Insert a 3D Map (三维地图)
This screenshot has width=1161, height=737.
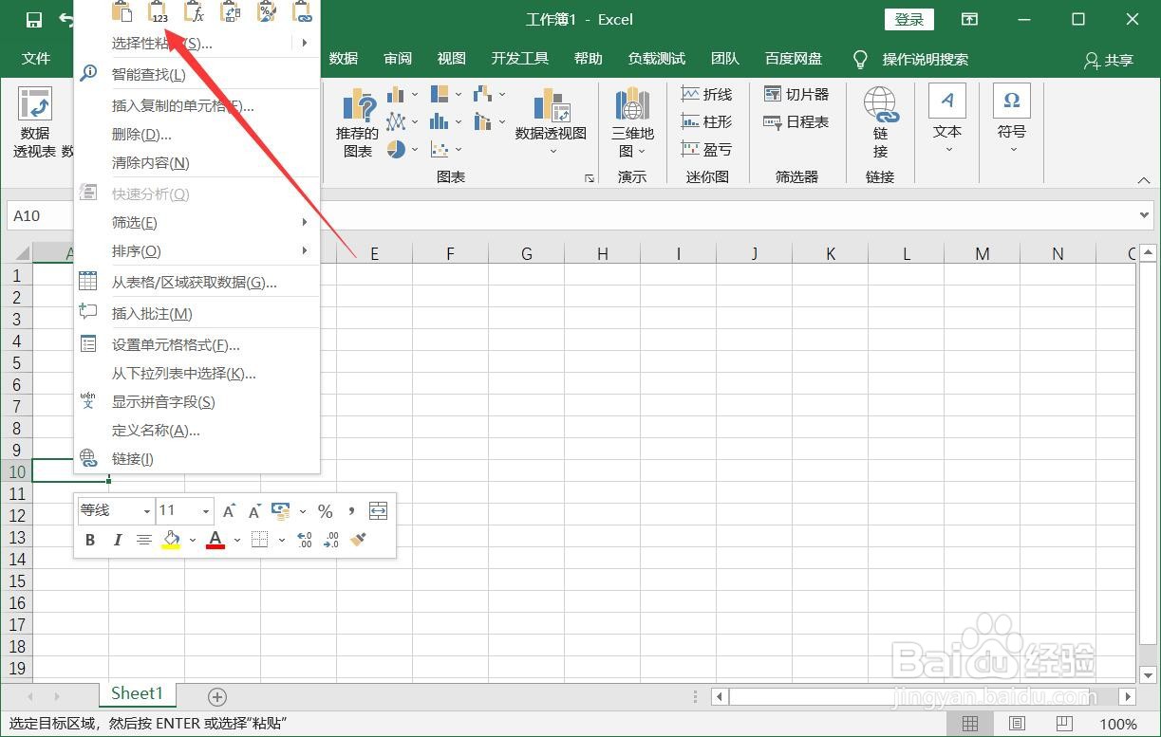(x=632, y=123)
